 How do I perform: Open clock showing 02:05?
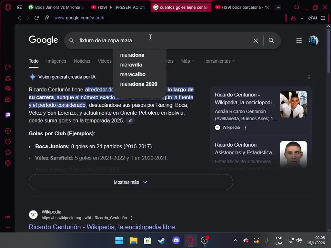click(316, 240)
